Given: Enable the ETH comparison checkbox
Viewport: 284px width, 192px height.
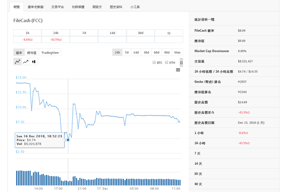Looking at the screenshot, I should (x=166, y=62).
